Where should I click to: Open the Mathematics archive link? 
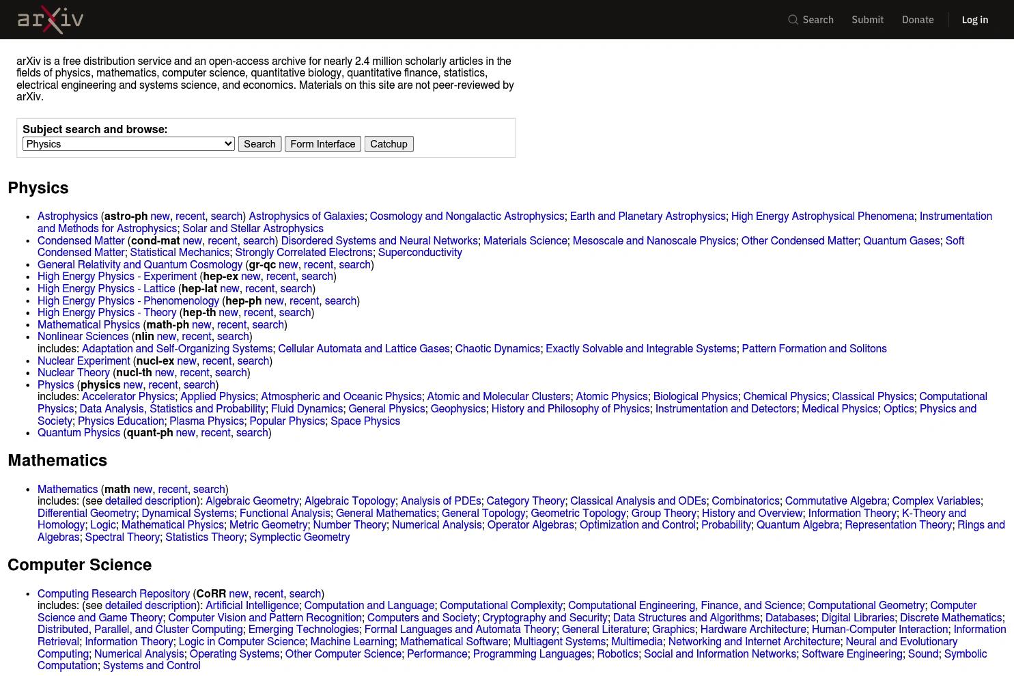click(68, 490)
